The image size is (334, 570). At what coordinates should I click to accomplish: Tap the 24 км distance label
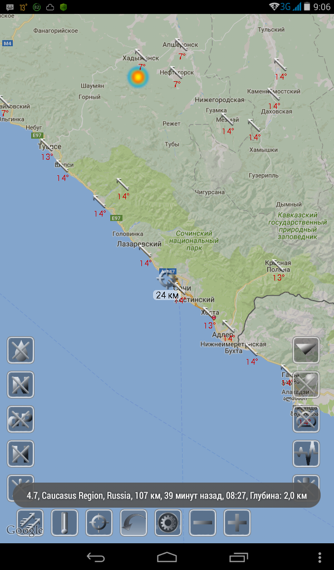point(167,295)
